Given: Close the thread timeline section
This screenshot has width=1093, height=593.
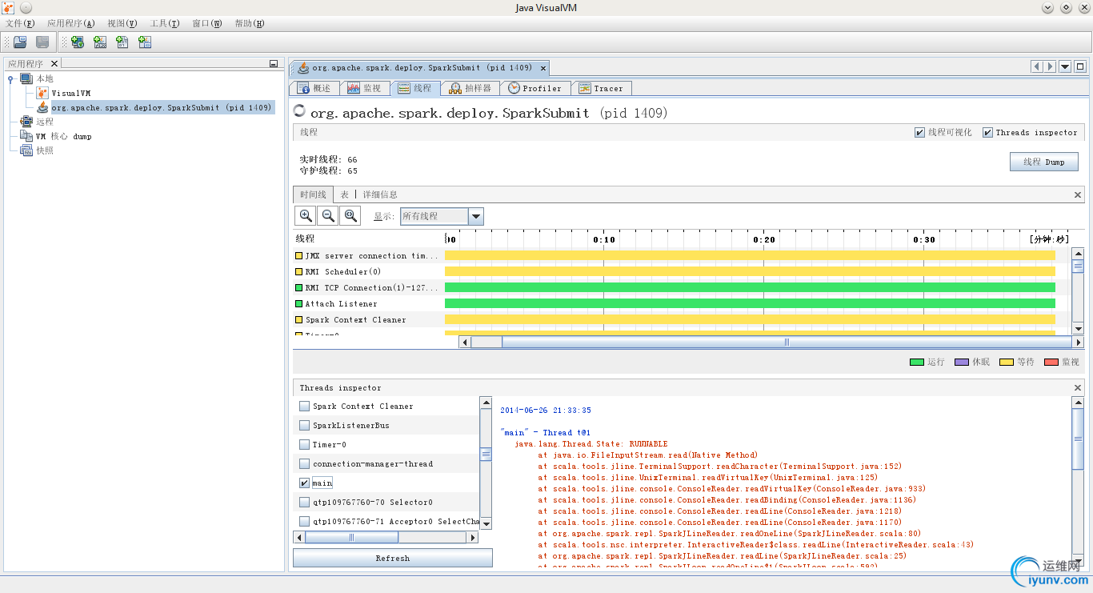Looking at the screenshot, I should 1078,194.
